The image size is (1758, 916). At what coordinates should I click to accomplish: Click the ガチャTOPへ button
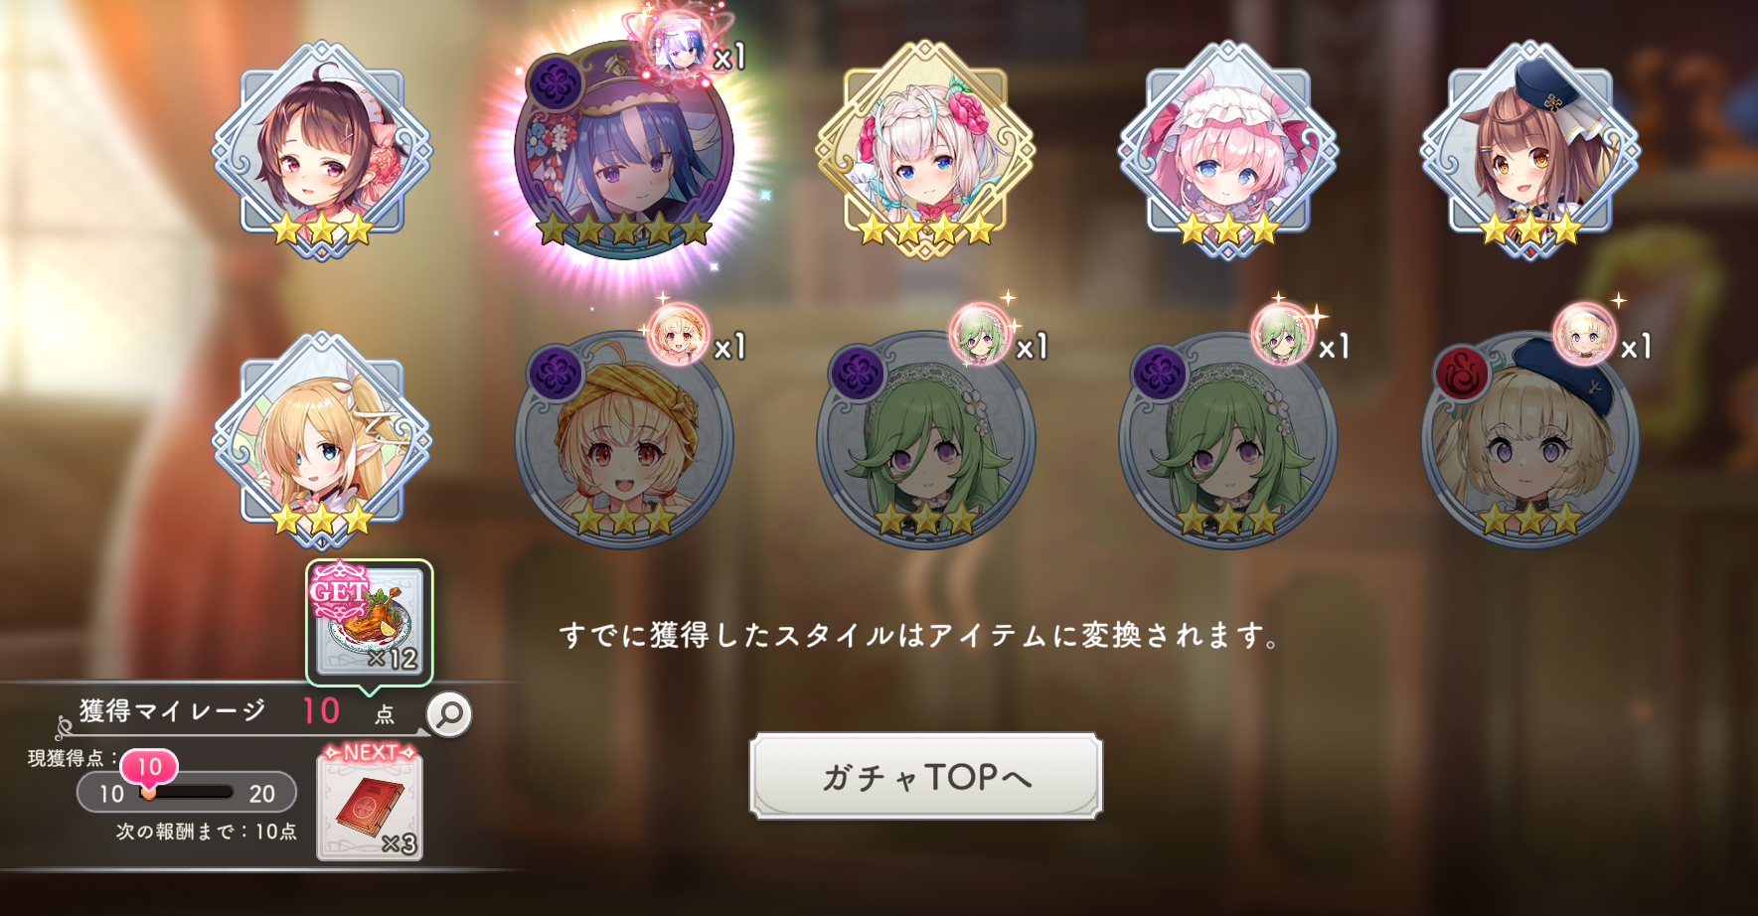(926, 776)
